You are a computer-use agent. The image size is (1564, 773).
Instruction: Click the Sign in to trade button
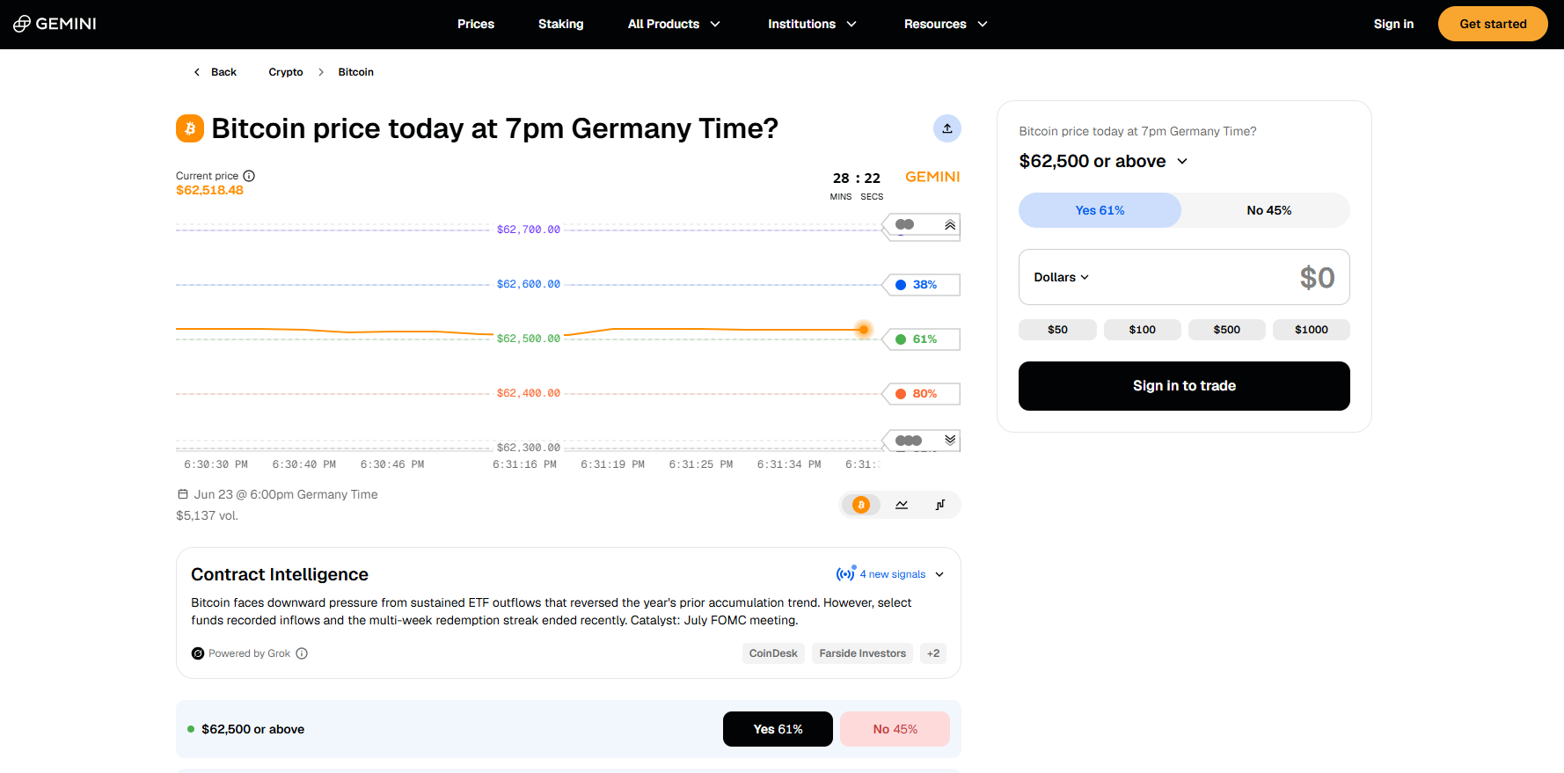(1184, 386)
